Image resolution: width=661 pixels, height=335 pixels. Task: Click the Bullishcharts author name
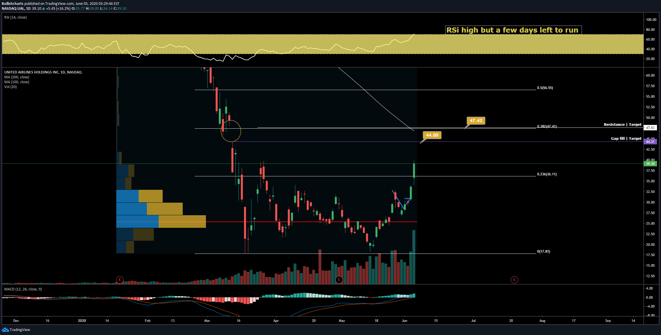12,4
